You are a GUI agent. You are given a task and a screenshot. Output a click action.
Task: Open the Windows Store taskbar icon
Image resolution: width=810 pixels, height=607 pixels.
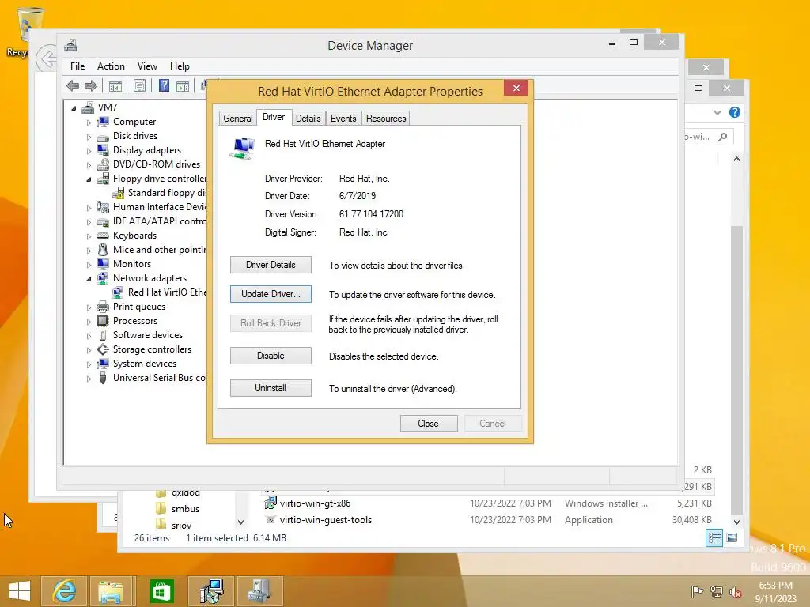tap(161, 591)
